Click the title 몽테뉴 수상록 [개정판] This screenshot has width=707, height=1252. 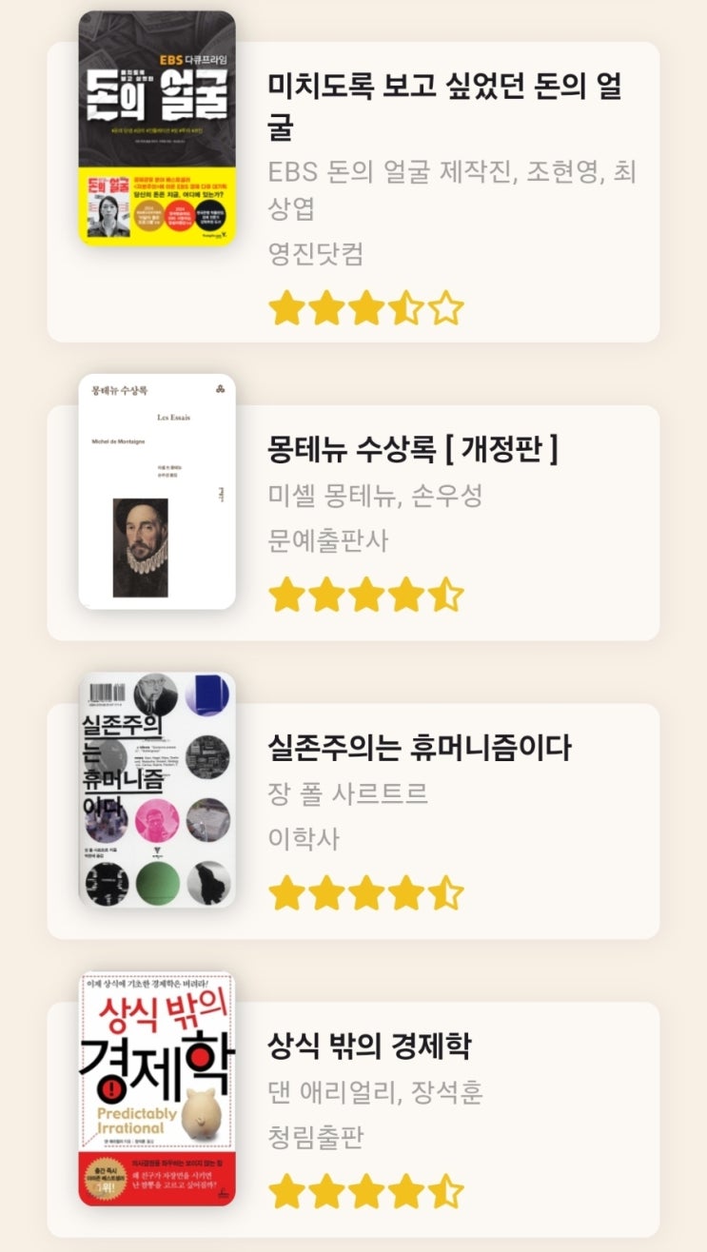pyautogui.click(x=413, y=449)
